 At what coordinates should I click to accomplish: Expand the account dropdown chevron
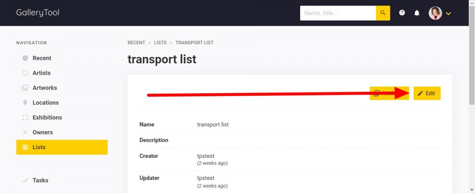click(448, 13)
